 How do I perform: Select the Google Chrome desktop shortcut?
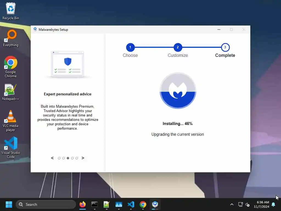(x=11, y=67)
